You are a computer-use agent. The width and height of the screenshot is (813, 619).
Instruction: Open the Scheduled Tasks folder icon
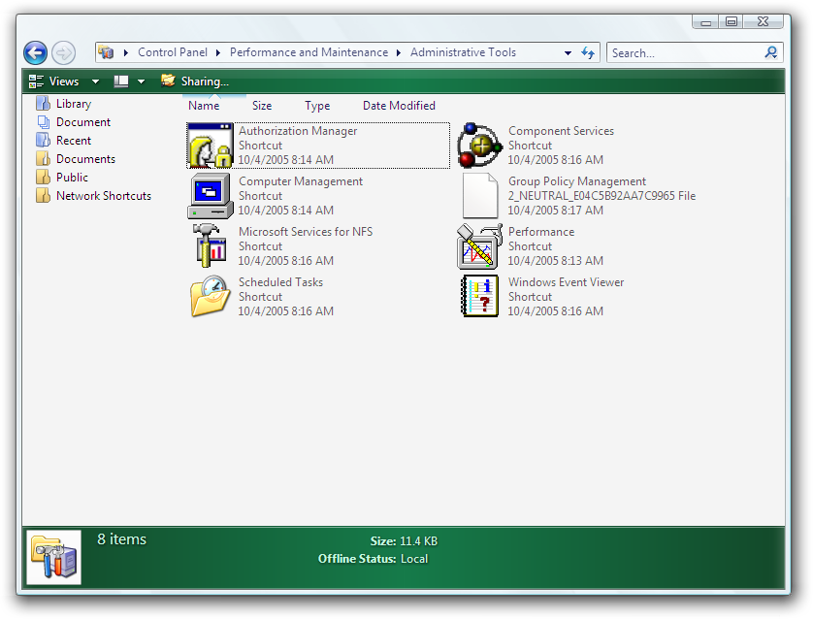click(211, 297)
